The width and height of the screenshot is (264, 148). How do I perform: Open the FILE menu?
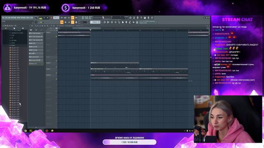[3, 18]
